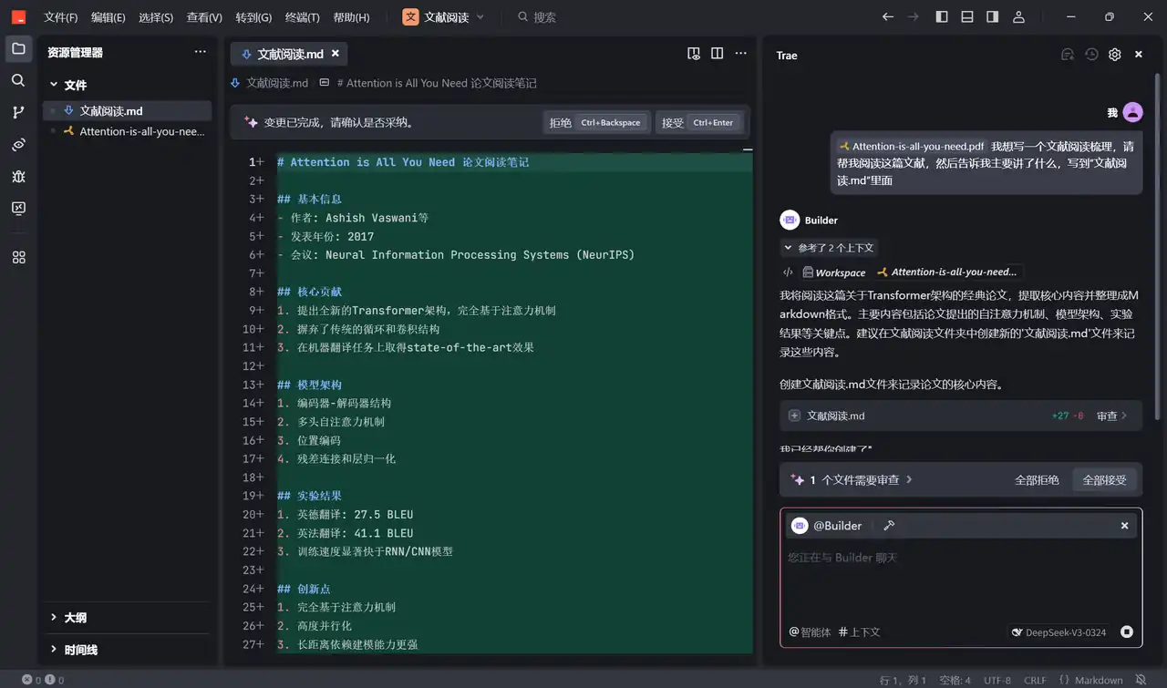Open the Search view in activity bar
Screen dimensions: 1167x688
(18, 80)
